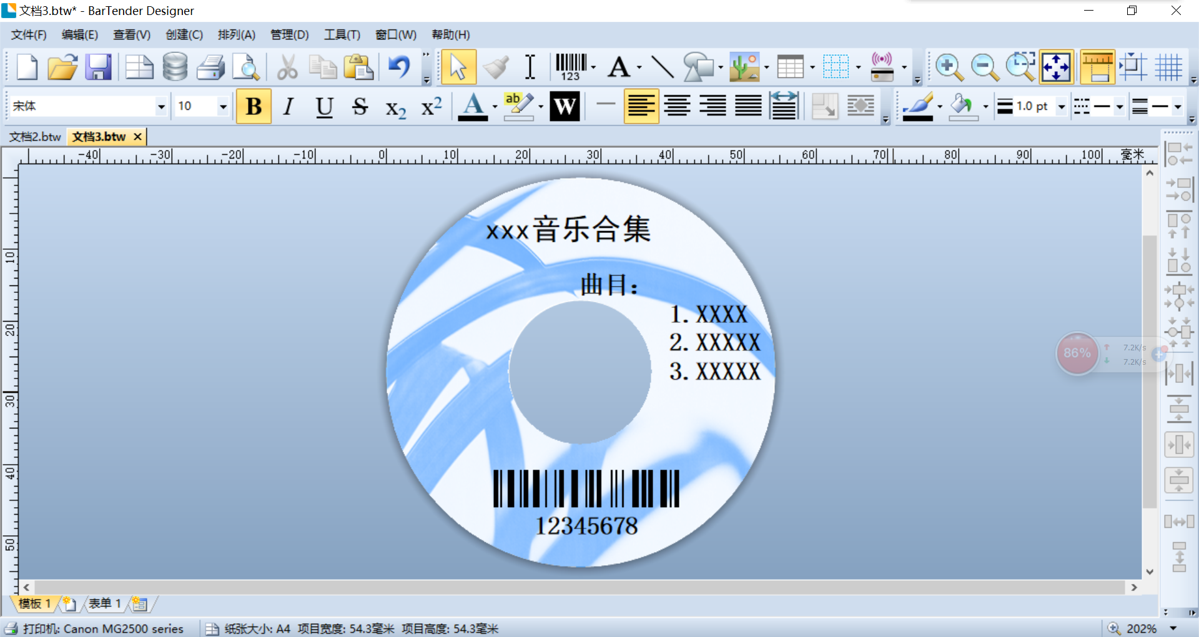Toggle subscript formatting
Screen dimensions: 1199x637
pyautogui.click(x=396, y=107)
